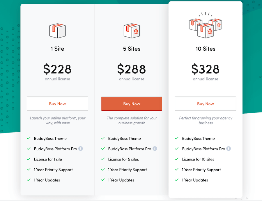Click the single box icon above 1 Site
Viewport: 262px width, 201px height.
point(57,31)
